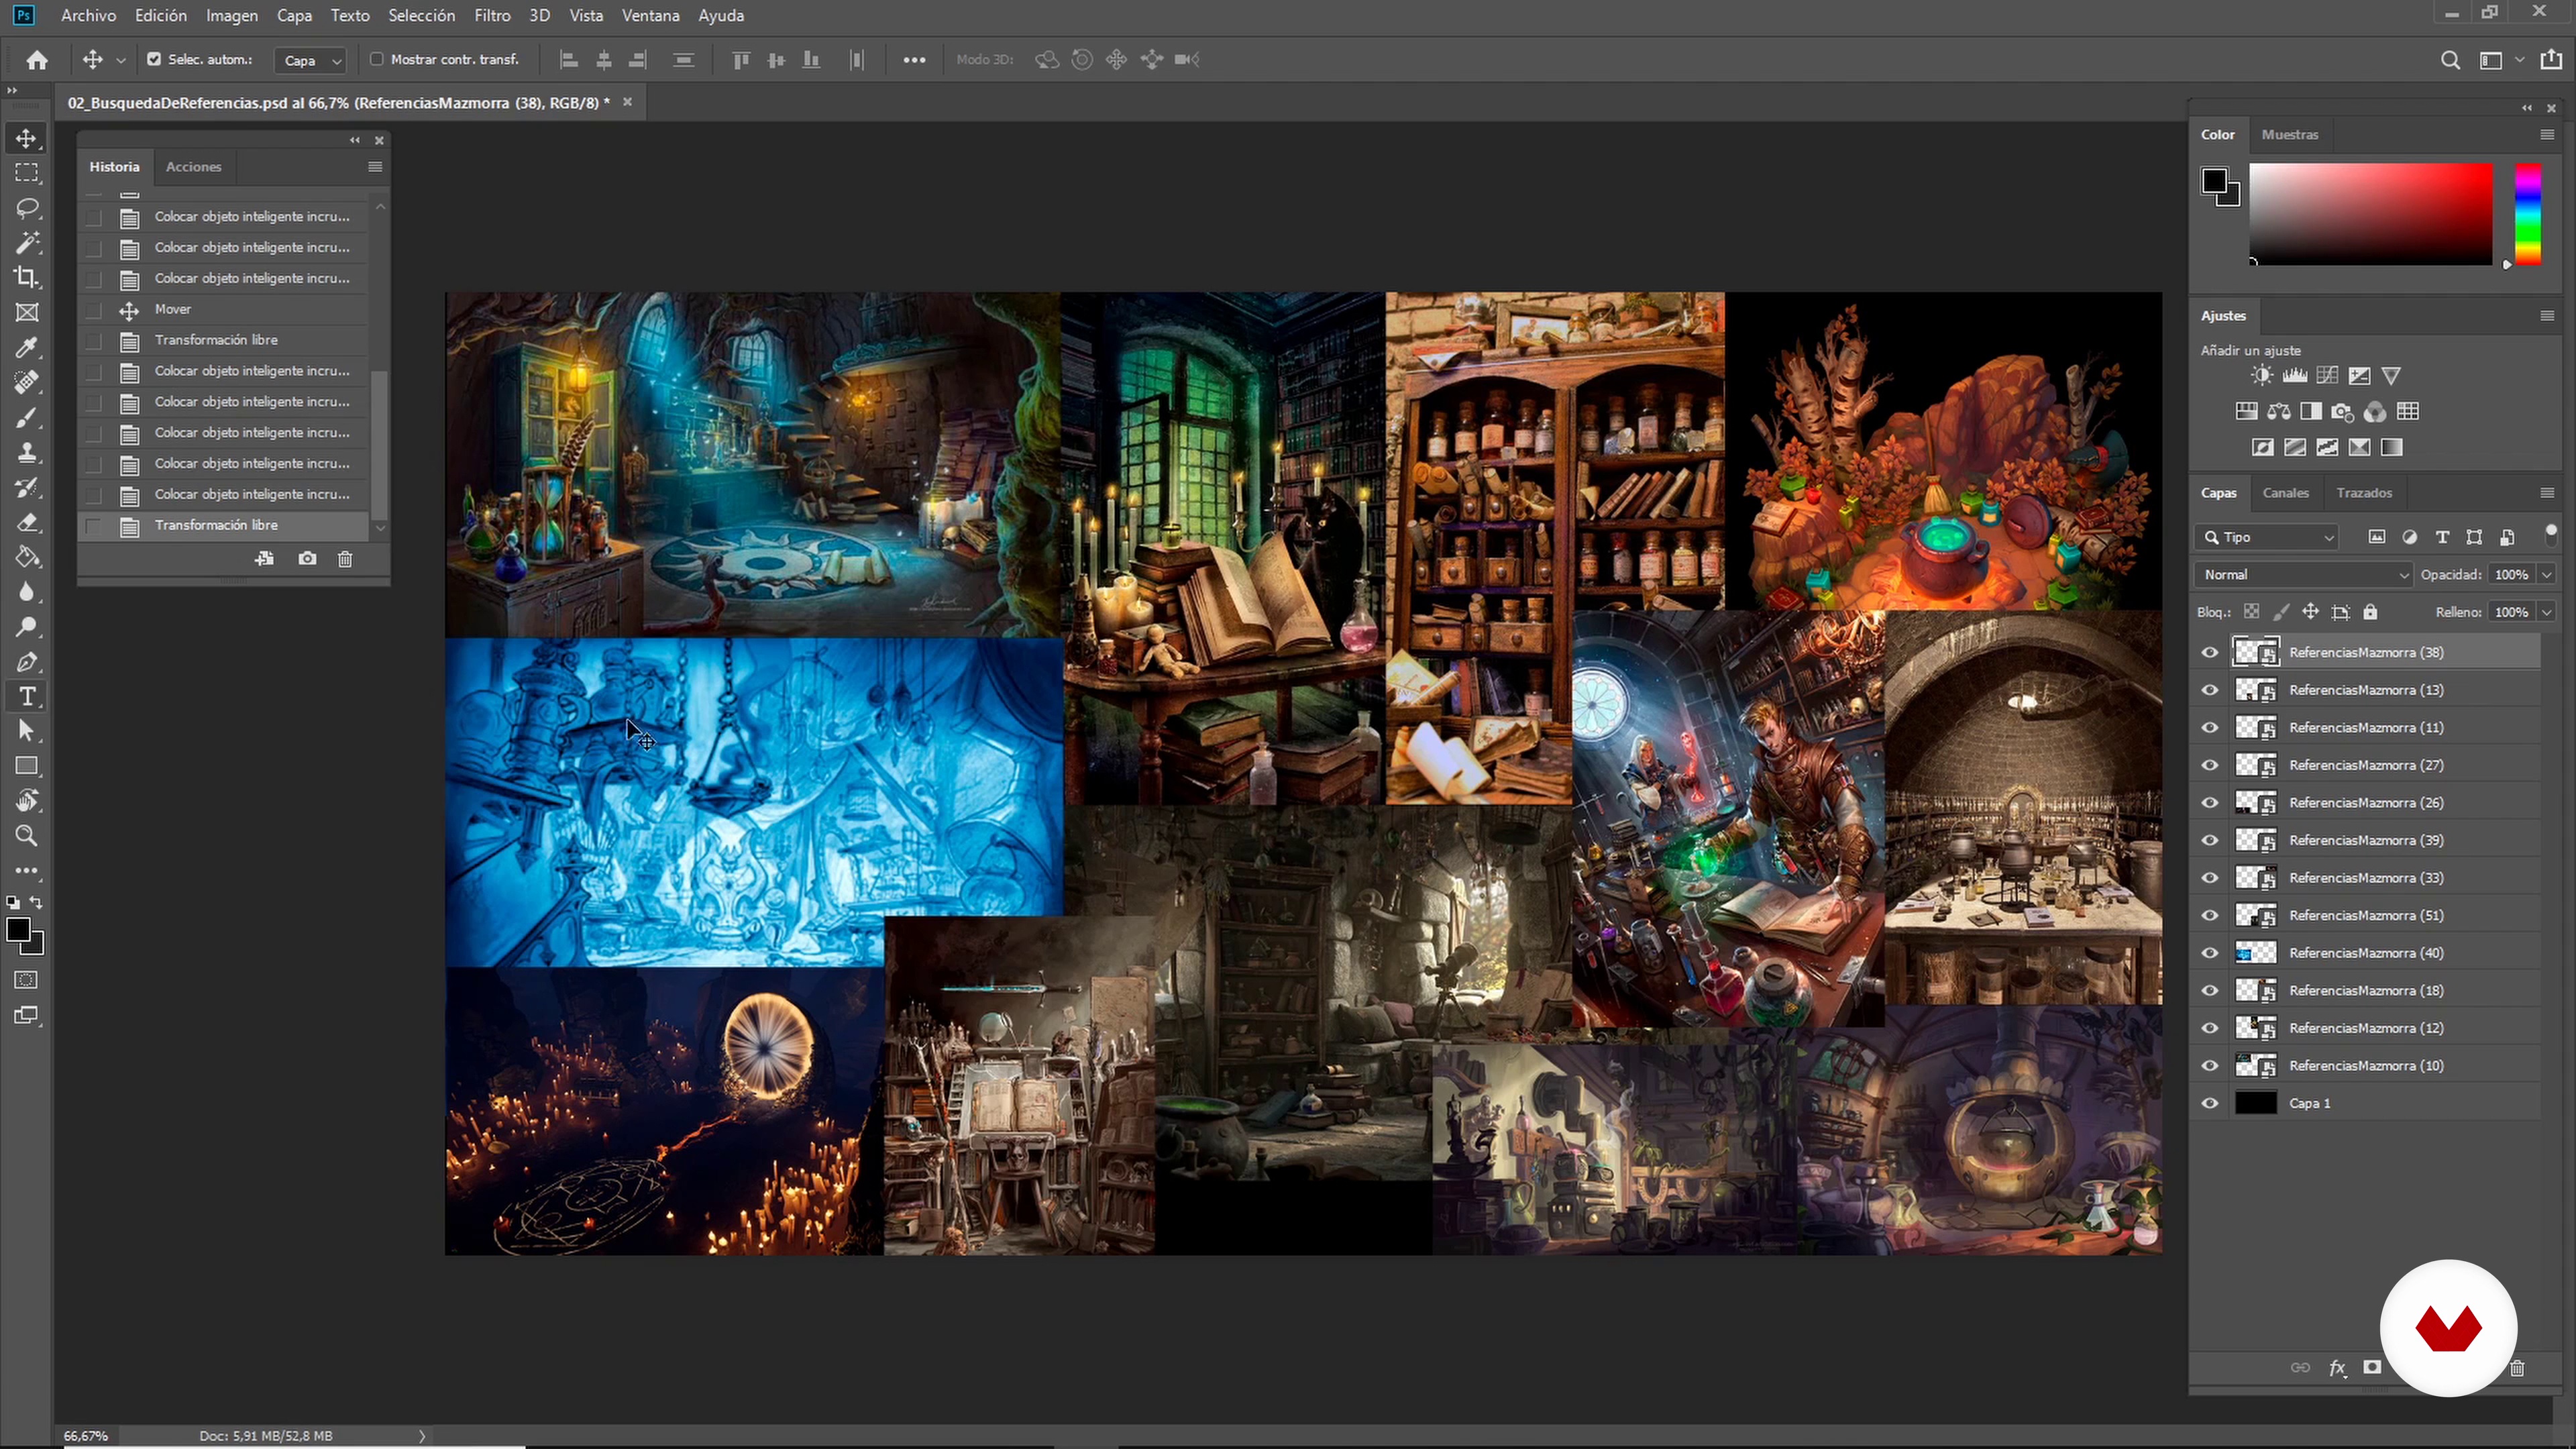The image size is (2576, 1449).
Task: Select the Path Selection tool
Action: click(27, 731)
